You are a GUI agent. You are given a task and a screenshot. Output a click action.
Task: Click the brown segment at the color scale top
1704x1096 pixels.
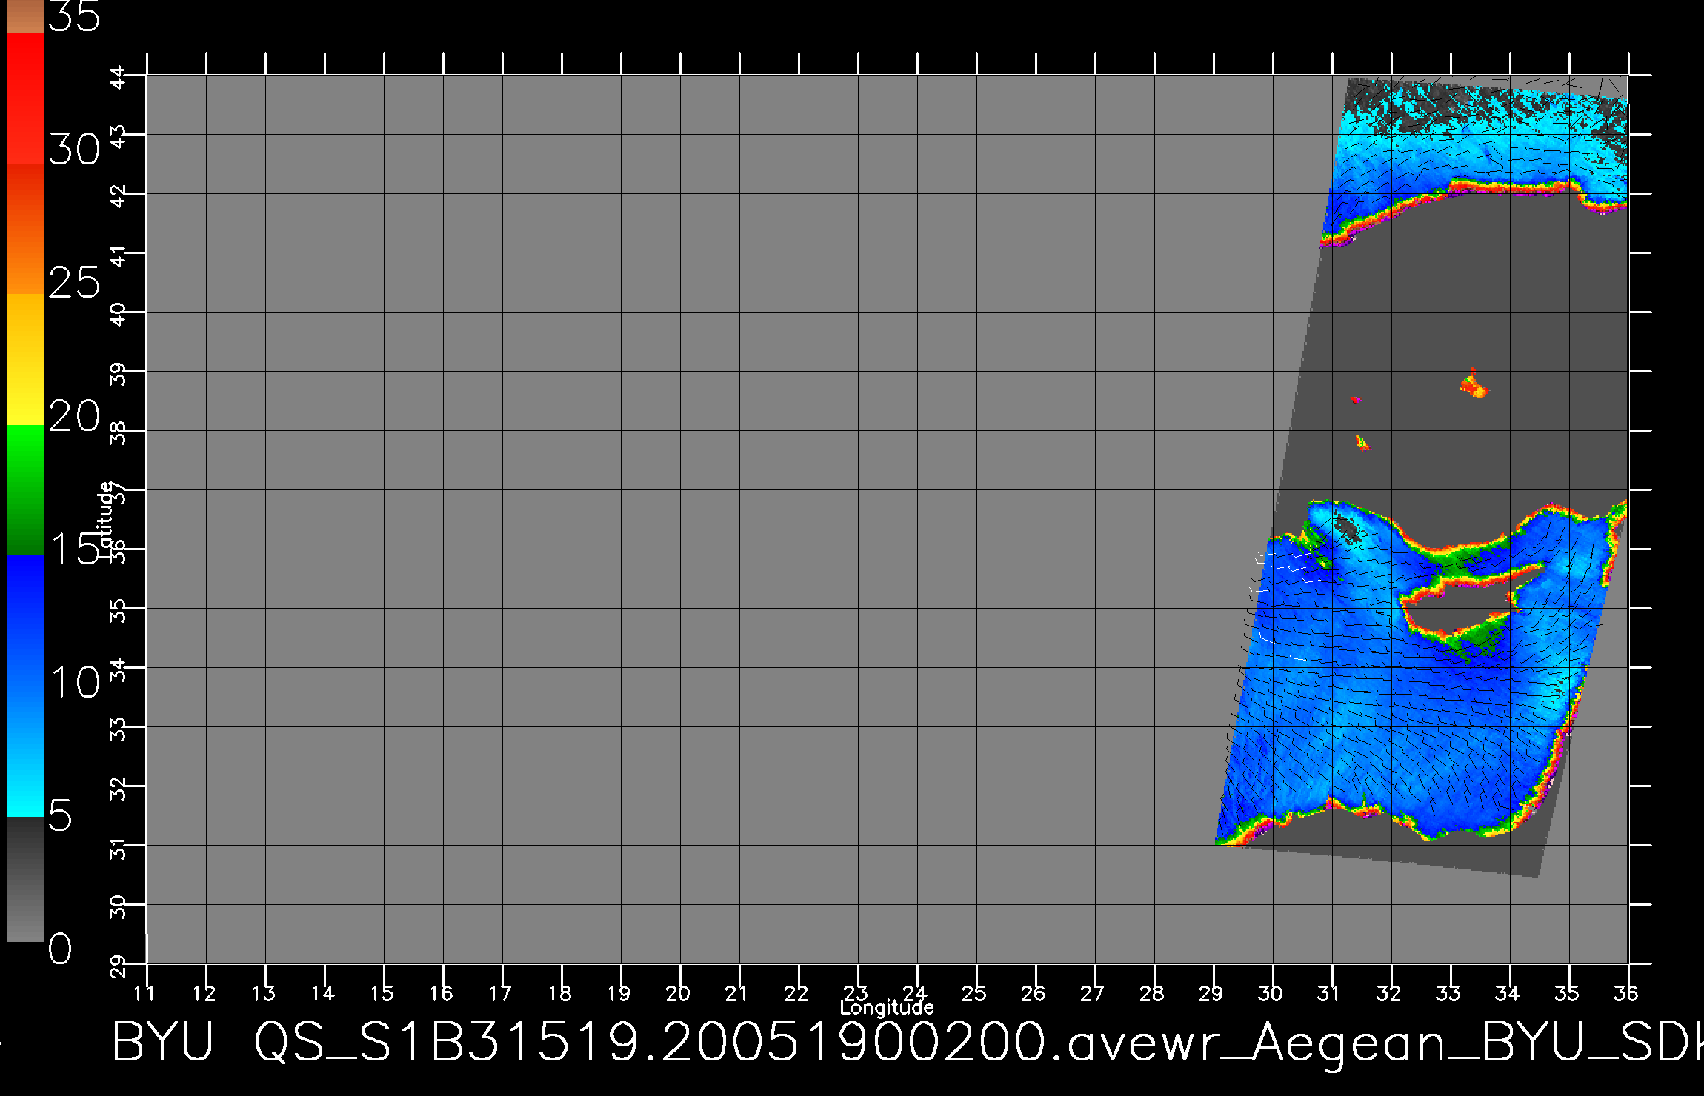(25, 16)
